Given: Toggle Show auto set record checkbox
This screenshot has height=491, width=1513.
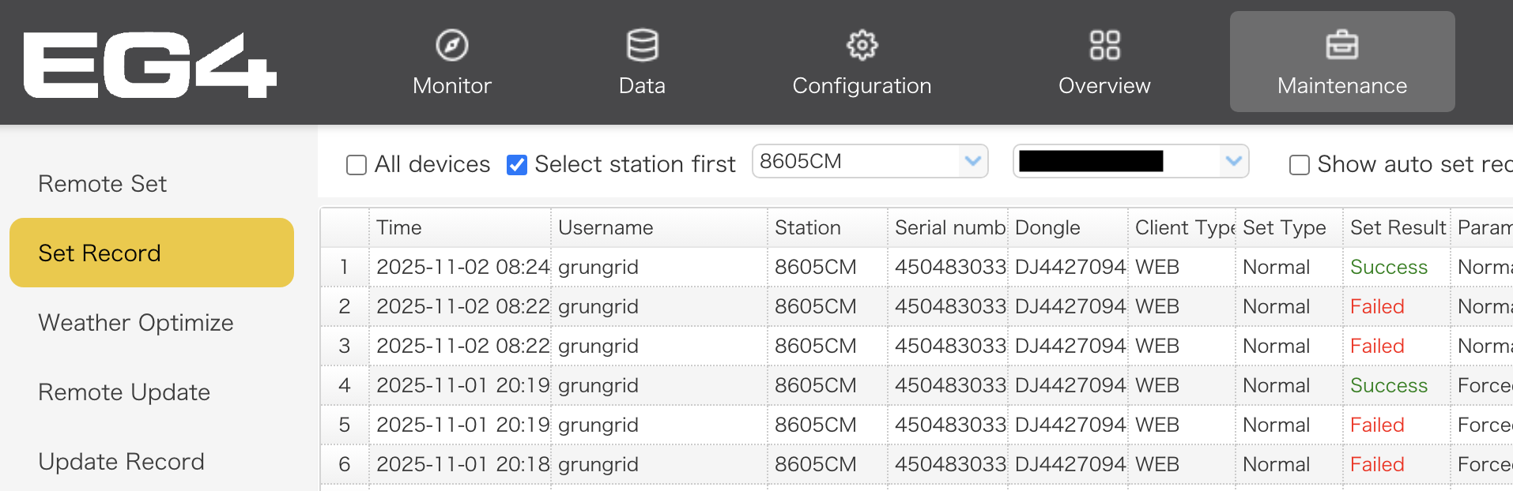Looking at the screenshot, I should 1299,165.
